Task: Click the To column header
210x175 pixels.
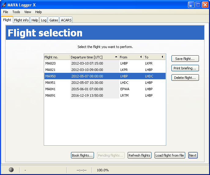Action: point(154,57)
